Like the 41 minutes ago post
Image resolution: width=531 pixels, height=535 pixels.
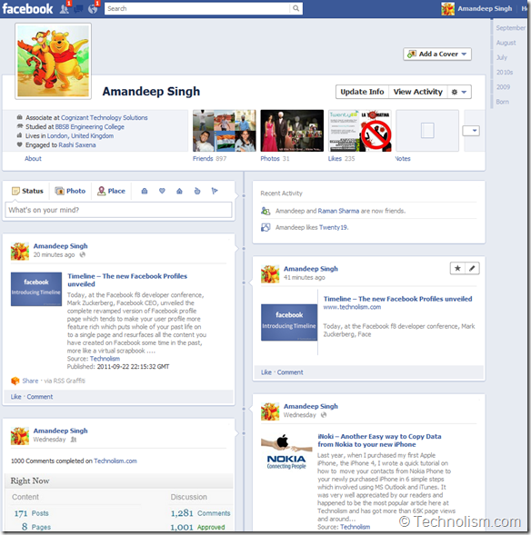point(266,372)
